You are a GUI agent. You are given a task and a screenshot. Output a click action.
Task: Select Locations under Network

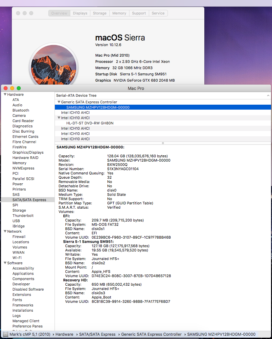tap(21, 242)
